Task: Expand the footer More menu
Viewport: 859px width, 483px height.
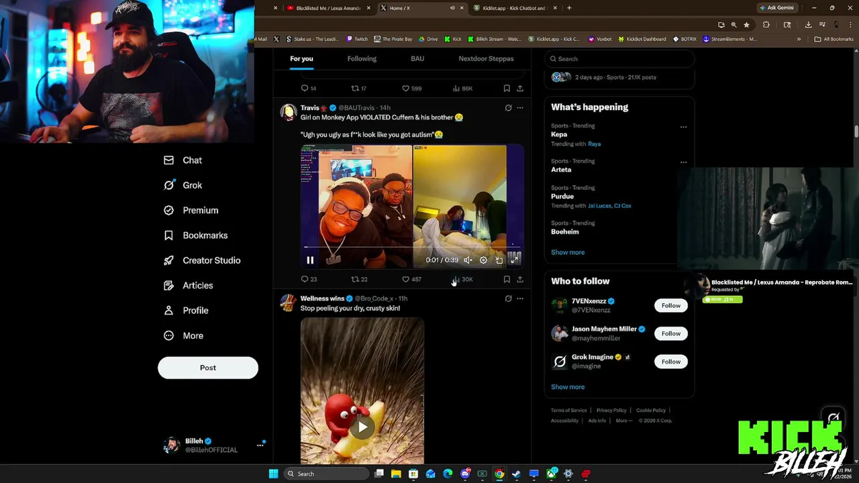Action: tap(623, 421)
